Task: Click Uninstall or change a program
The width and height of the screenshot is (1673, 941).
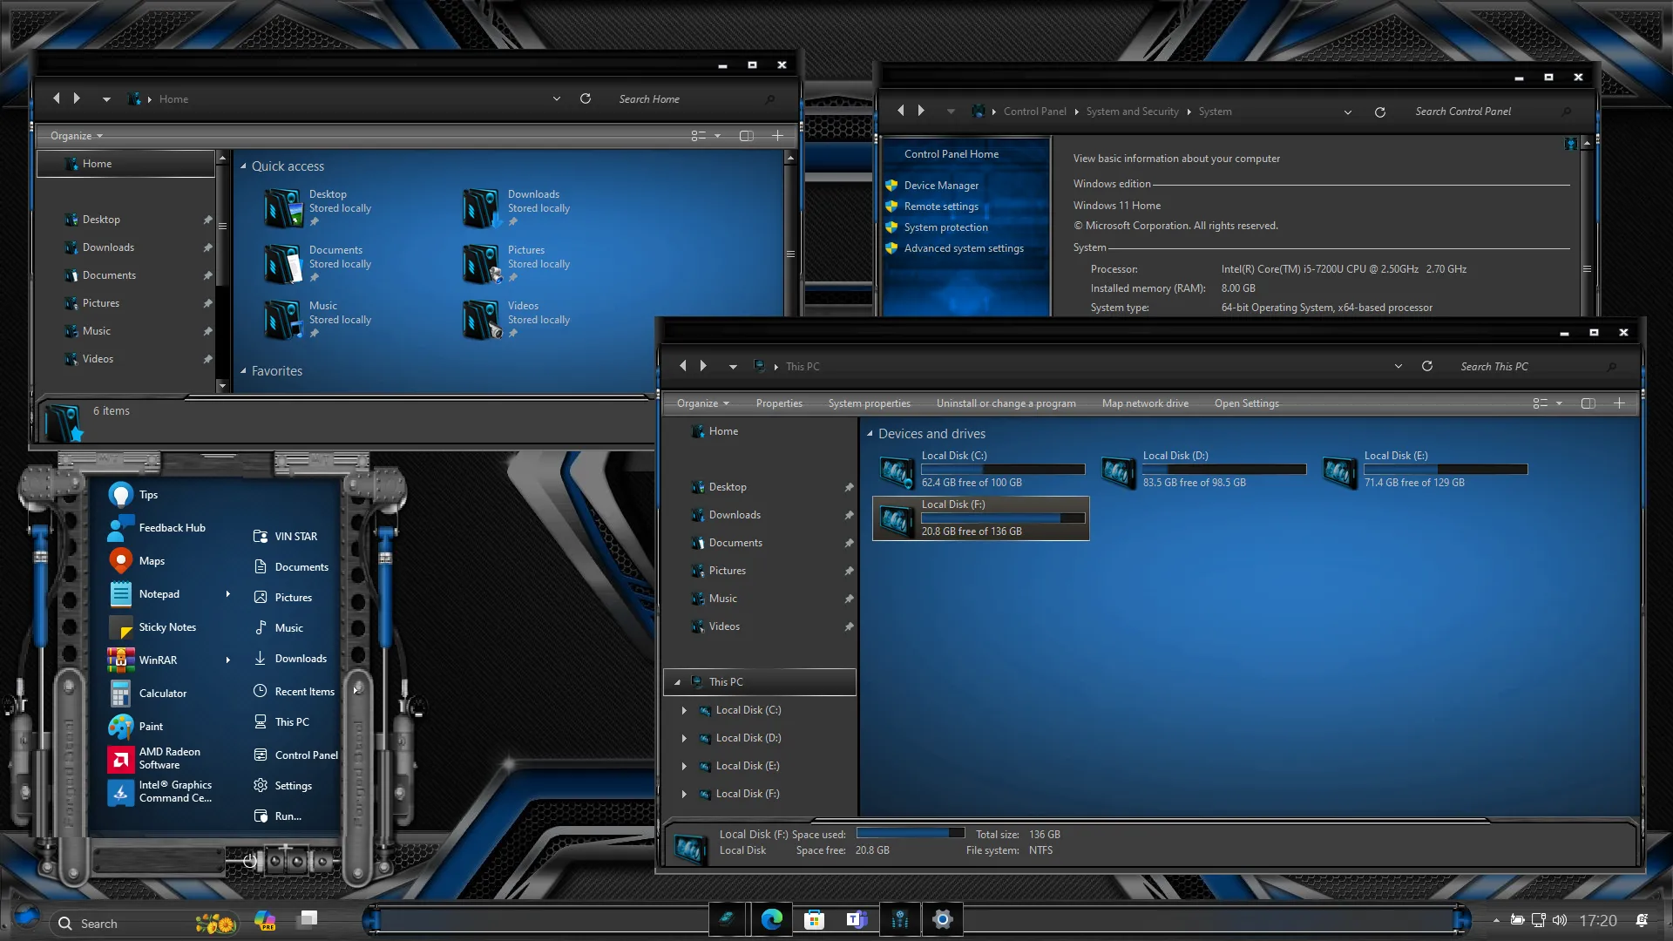Action: (1006, 403)
